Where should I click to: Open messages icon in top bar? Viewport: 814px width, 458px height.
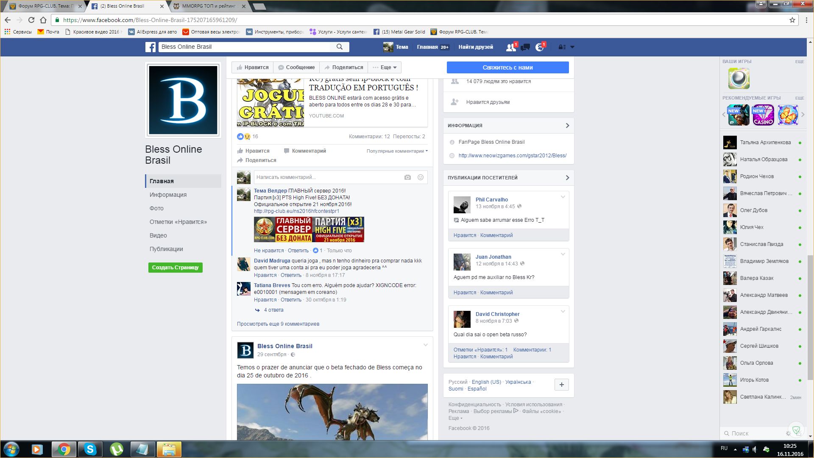tap(525, 47)
